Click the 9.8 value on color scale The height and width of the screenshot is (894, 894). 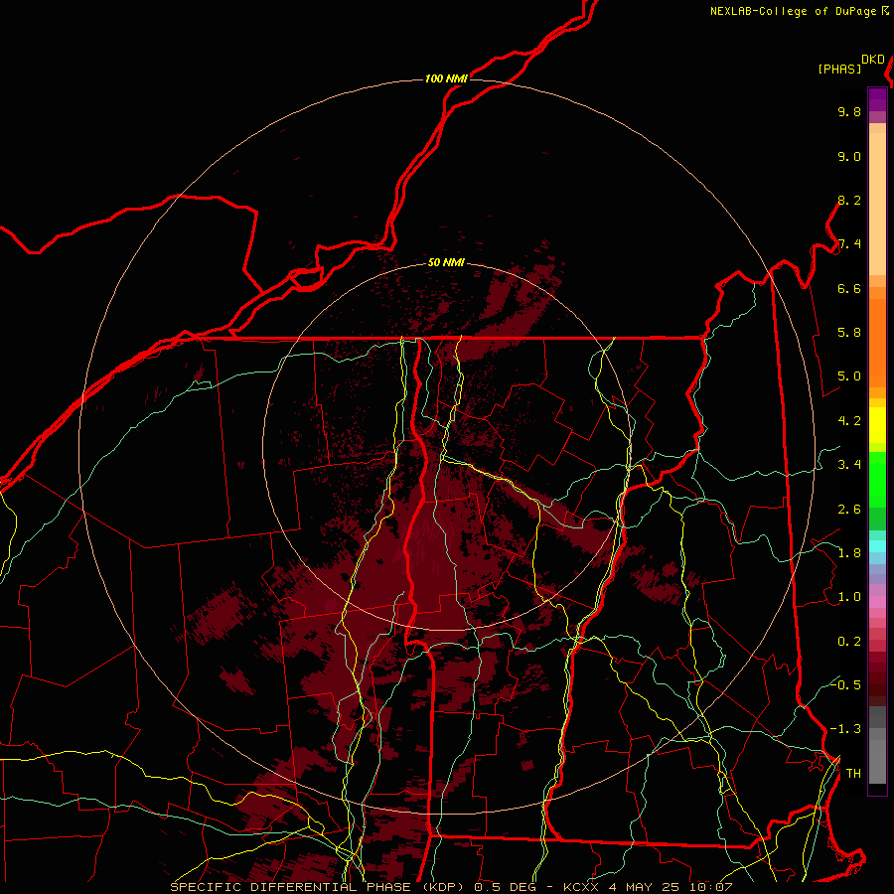849,111
